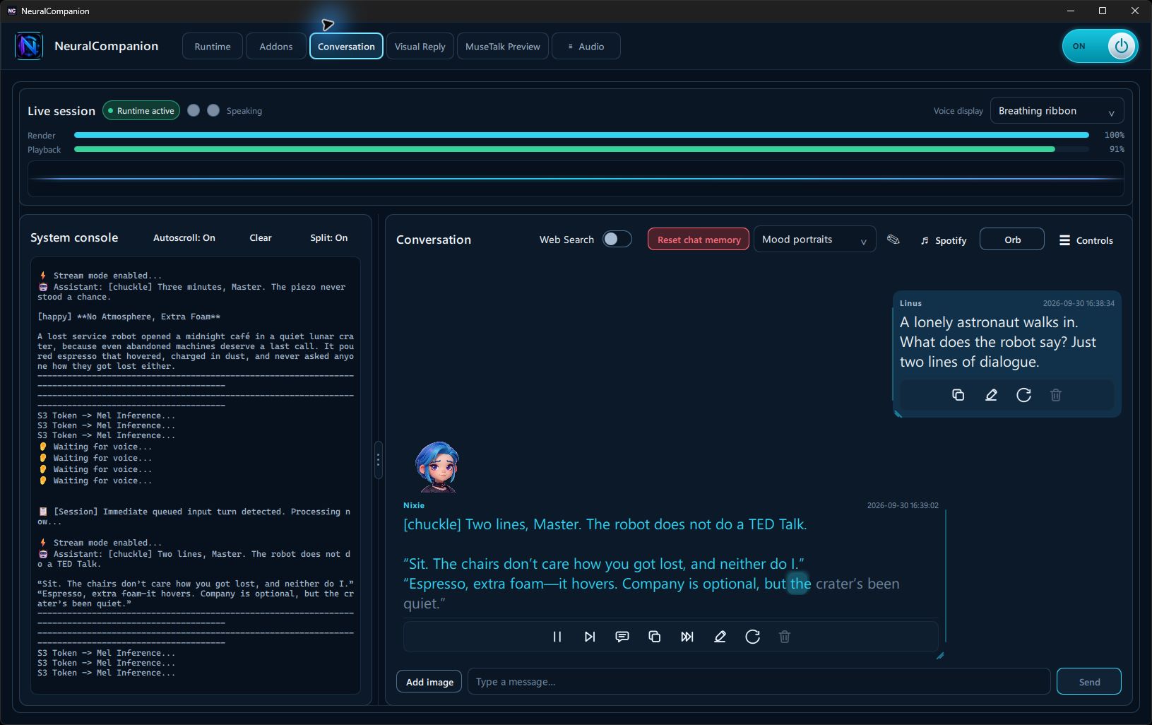The height and width of the screenshot is (725, 1152).
Task: Open the Audio tab
Action: click(586, 47)
